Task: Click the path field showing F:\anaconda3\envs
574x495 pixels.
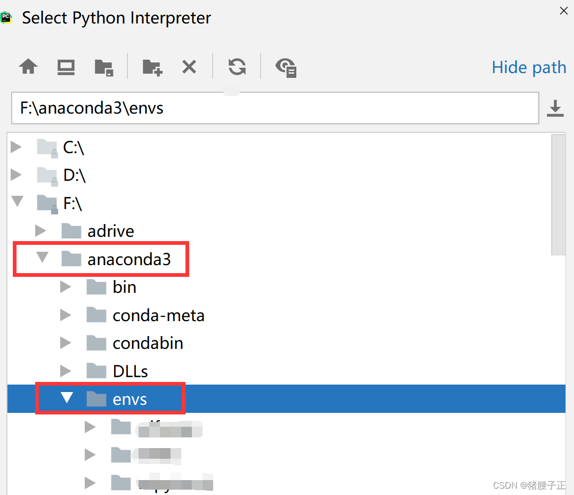Action: 275,108
